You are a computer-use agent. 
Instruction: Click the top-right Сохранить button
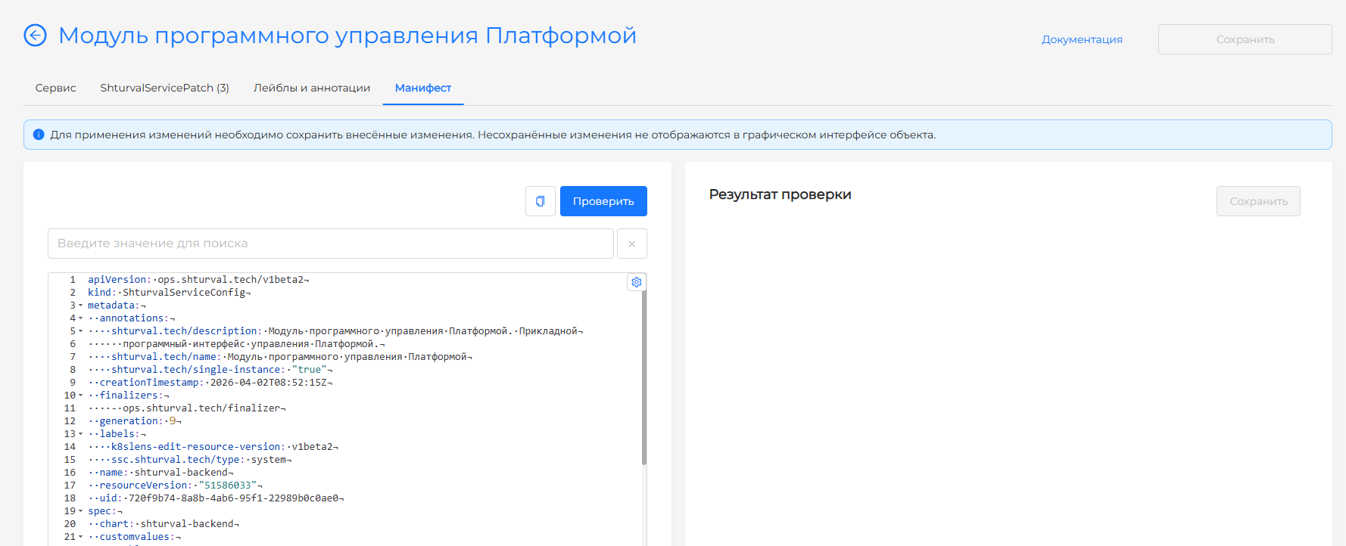(x=1245, y=39)
